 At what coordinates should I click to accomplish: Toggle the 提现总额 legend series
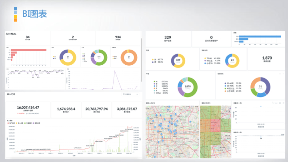(x=36, y=123)
